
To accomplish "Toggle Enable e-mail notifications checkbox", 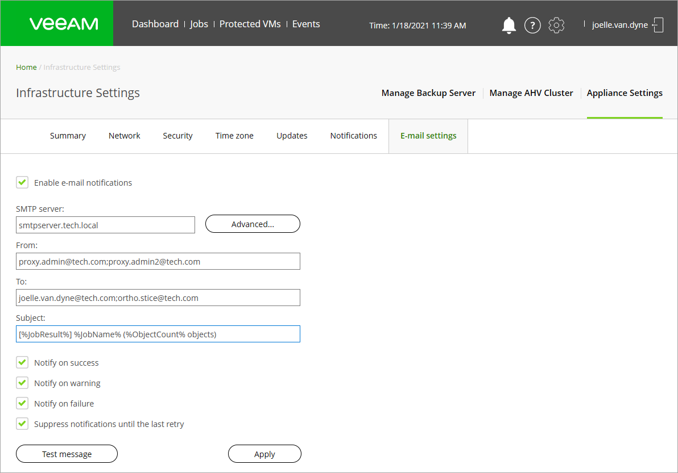I will click(x=22, y=182).
